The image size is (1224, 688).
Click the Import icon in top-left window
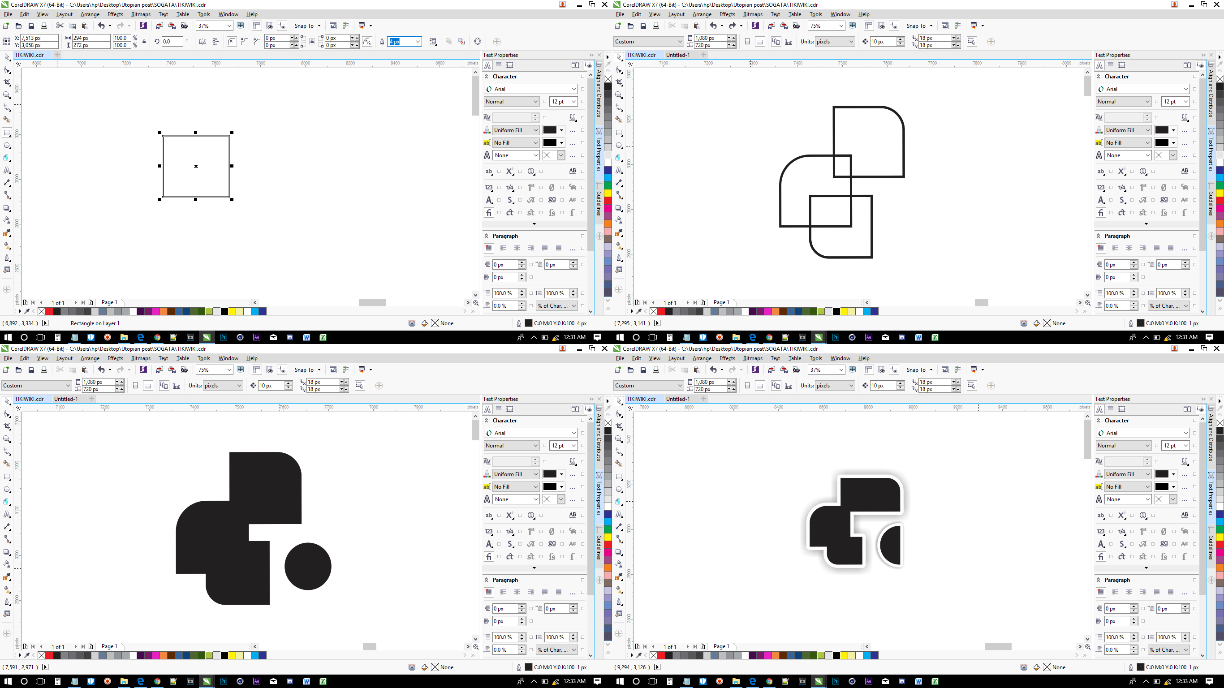point(159,26)
